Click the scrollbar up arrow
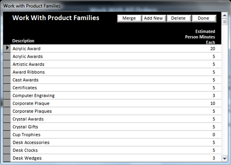 (x=225, y=15)
